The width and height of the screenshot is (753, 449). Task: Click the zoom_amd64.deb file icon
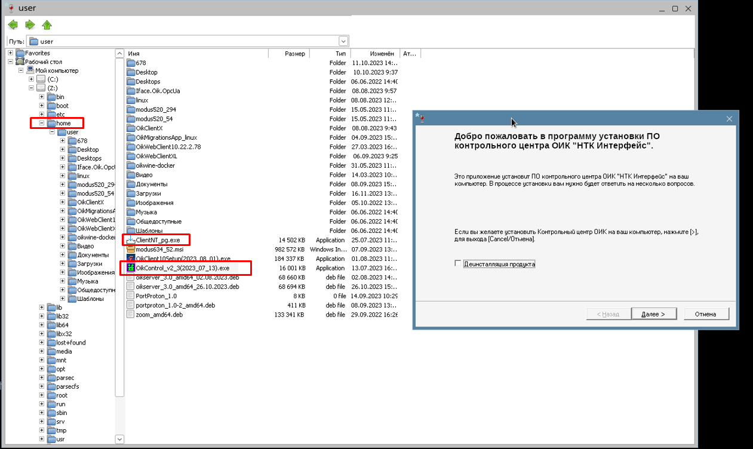click(x=131, y=315)
